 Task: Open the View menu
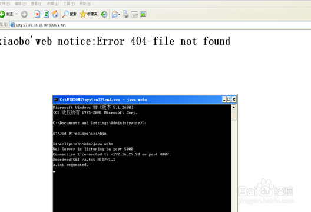click(37, 4)
